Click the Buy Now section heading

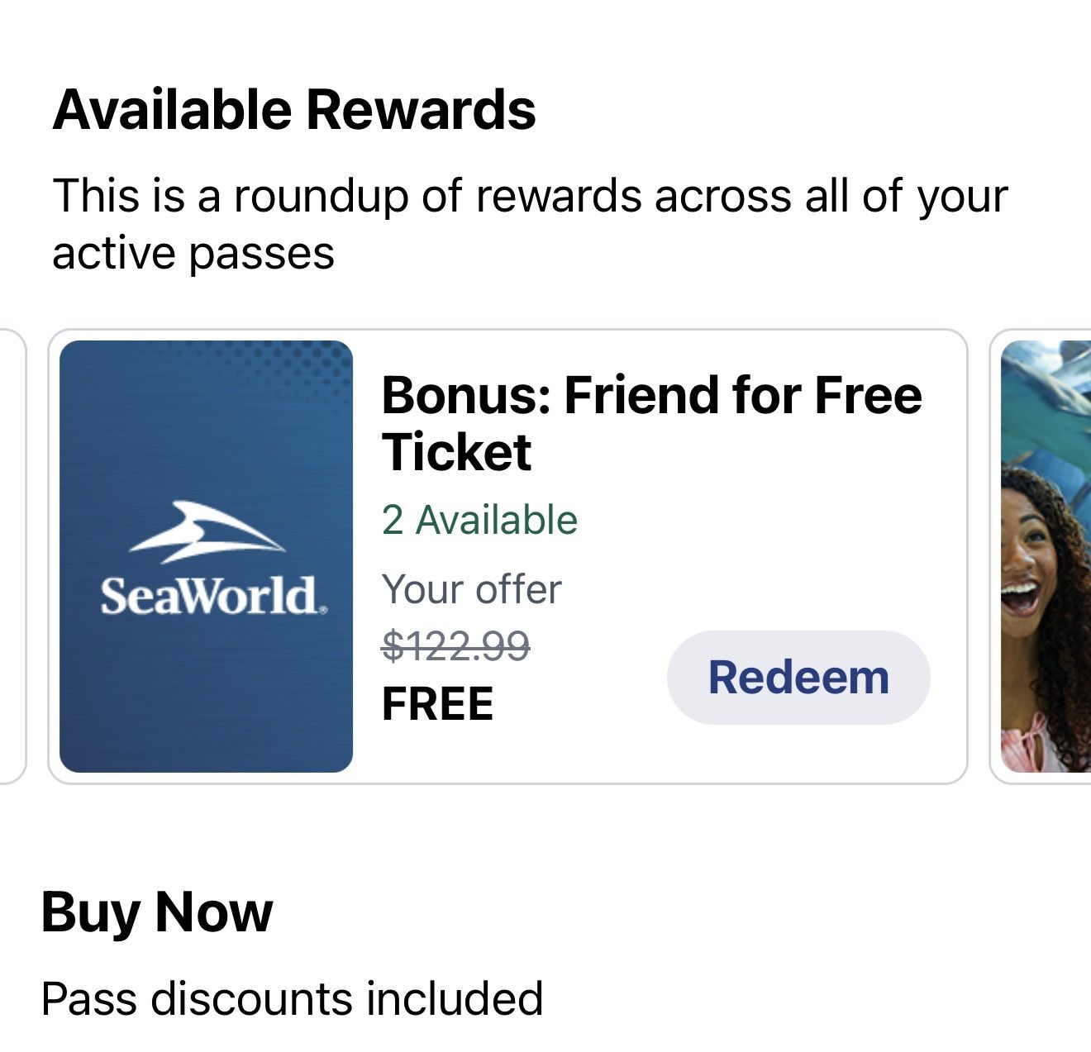[x=157, y=912]
